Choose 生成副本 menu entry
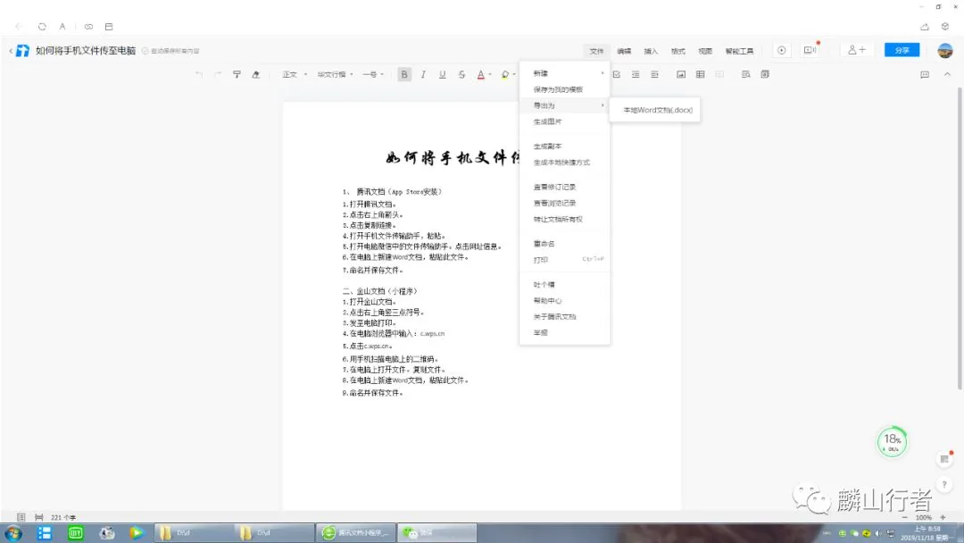The image size is (964, 543). click(565, 146)
